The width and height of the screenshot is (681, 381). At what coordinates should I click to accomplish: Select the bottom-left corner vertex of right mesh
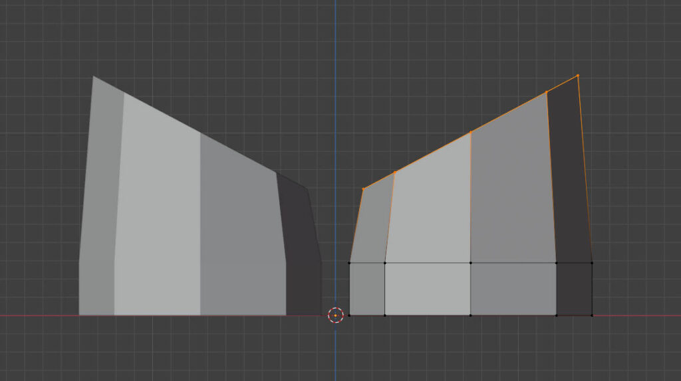click(x=350, y=315)
